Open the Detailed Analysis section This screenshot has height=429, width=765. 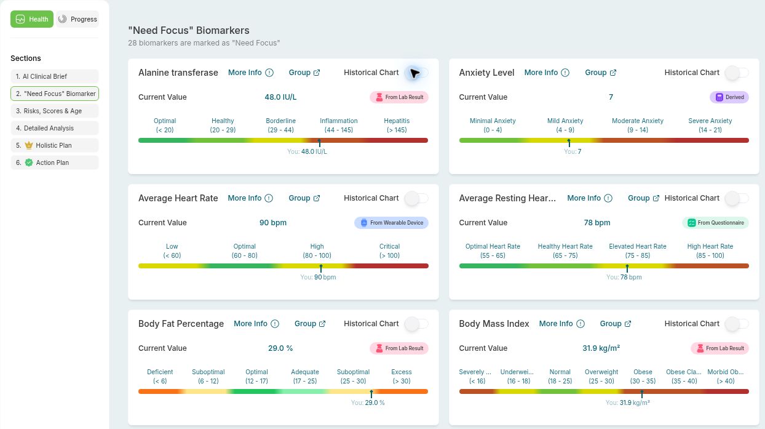click(55, 128)
